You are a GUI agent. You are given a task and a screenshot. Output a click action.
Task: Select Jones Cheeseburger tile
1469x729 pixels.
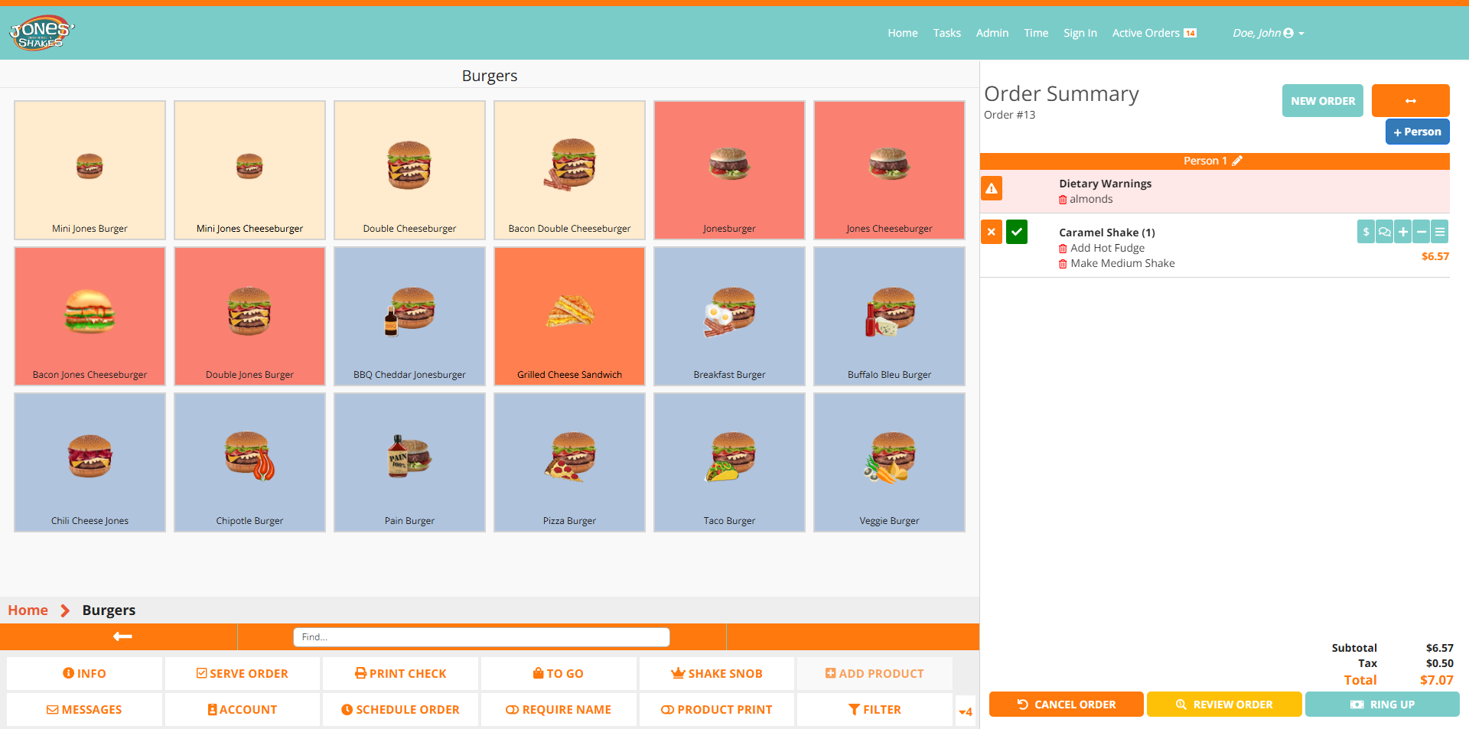pos(889,170)
